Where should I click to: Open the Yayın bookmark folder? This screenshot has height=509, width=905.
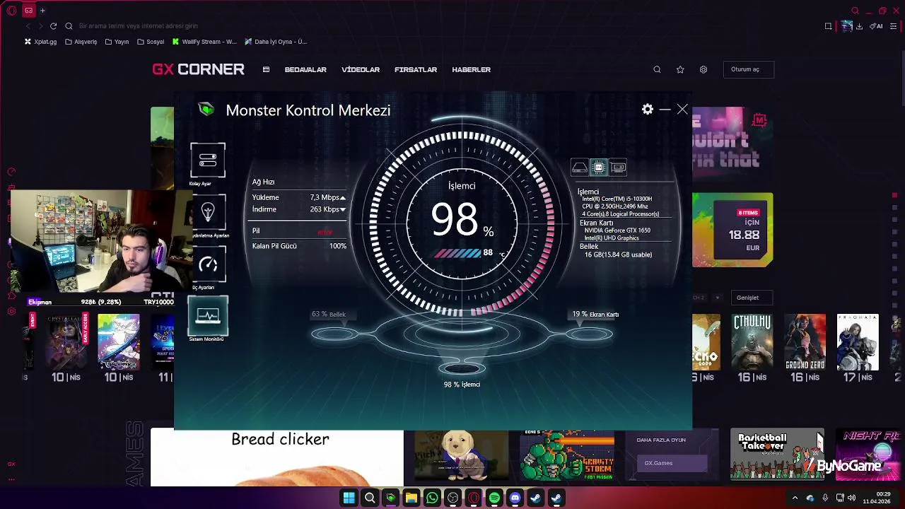pos(117,42)
